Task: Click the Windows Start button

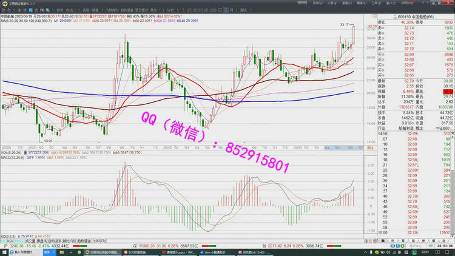Action: (4, 251)
